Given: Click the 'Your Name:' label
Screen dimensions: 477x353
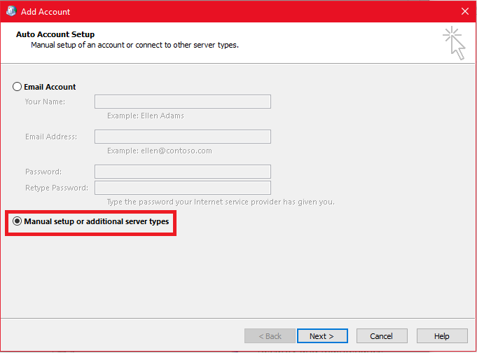Looking at the screenshot, I should 45,102.
